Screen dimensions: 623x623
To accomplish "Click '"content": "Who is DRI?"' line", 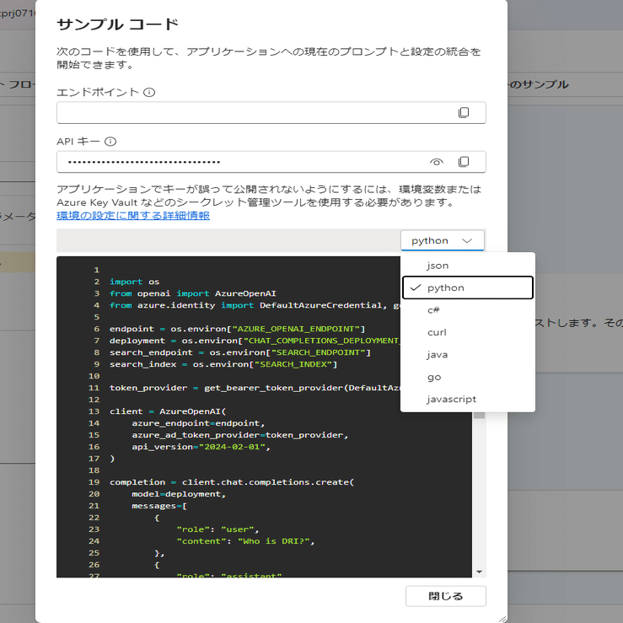I will [245, 541].
